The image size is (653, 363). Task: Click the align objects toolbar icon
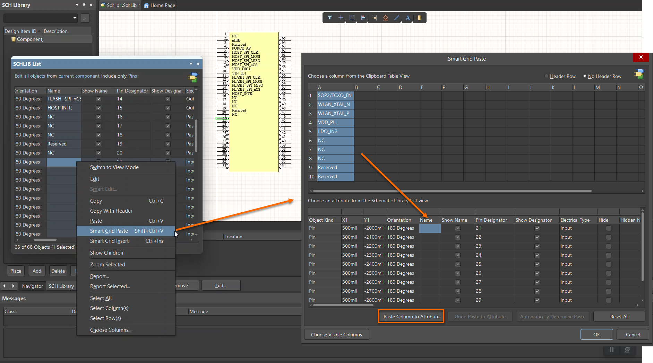tap(363, 18)
